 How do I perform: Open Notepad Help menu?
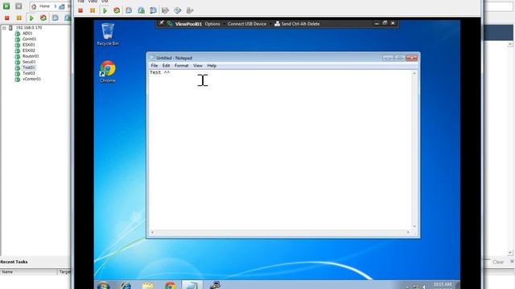click(212, 66)
